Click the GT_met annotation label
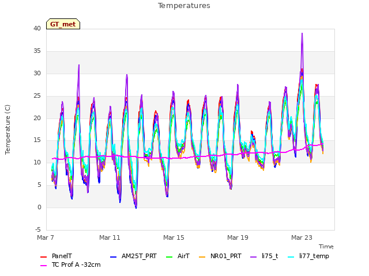 coord(63,24)
